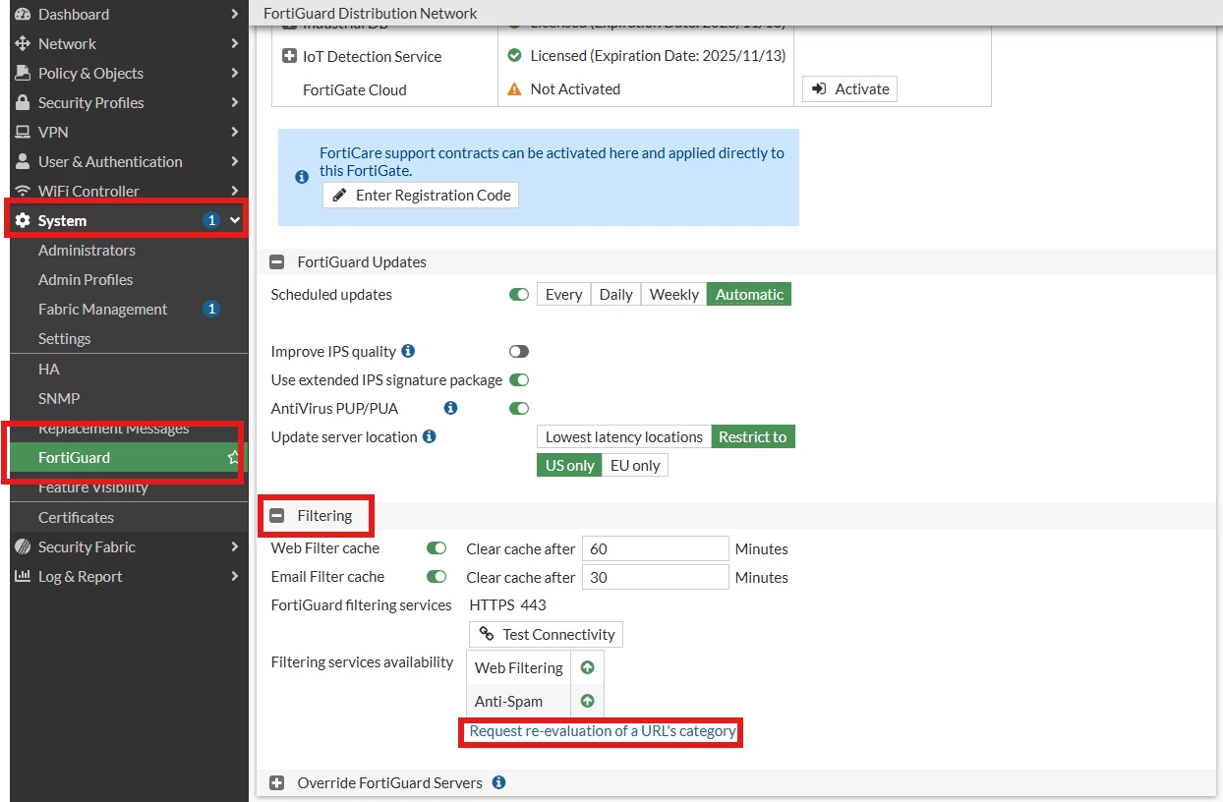Click the Activate button for FortiGate Cloud

tap(850, 88)
